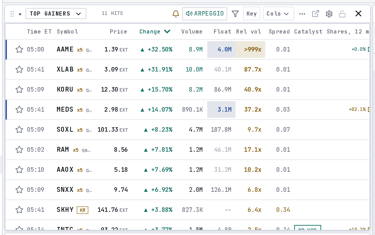Click the Key button

click(252, 13)
